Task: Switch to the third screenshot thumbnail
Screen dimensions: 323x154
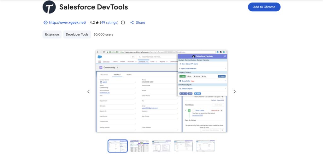Action: pos(161,146)
